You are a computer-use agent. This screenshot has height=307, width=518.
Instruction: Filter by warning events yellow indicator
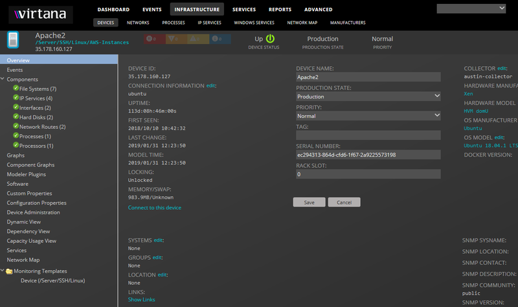pyautogui.click(x=198, y=39)
